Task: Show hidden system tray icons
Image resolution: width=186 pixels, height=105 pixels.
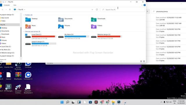Action: (161, 102)
